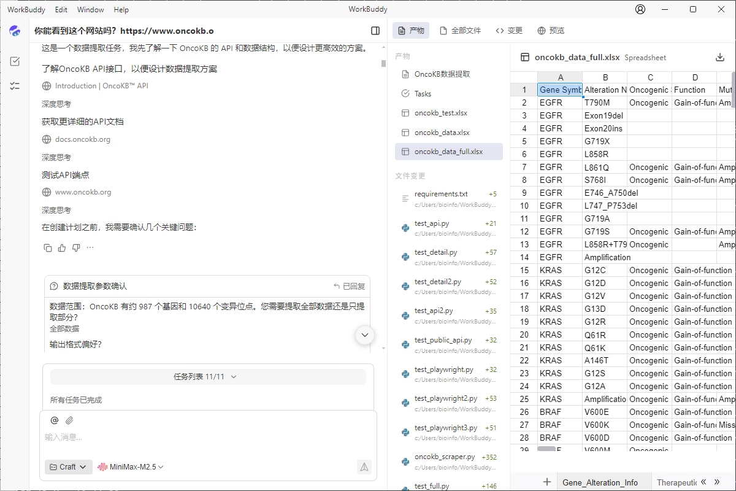Select cell V600E in row 26
This screenshot has height=491, width=736.
pyautogui.click(x=605, y=412)
